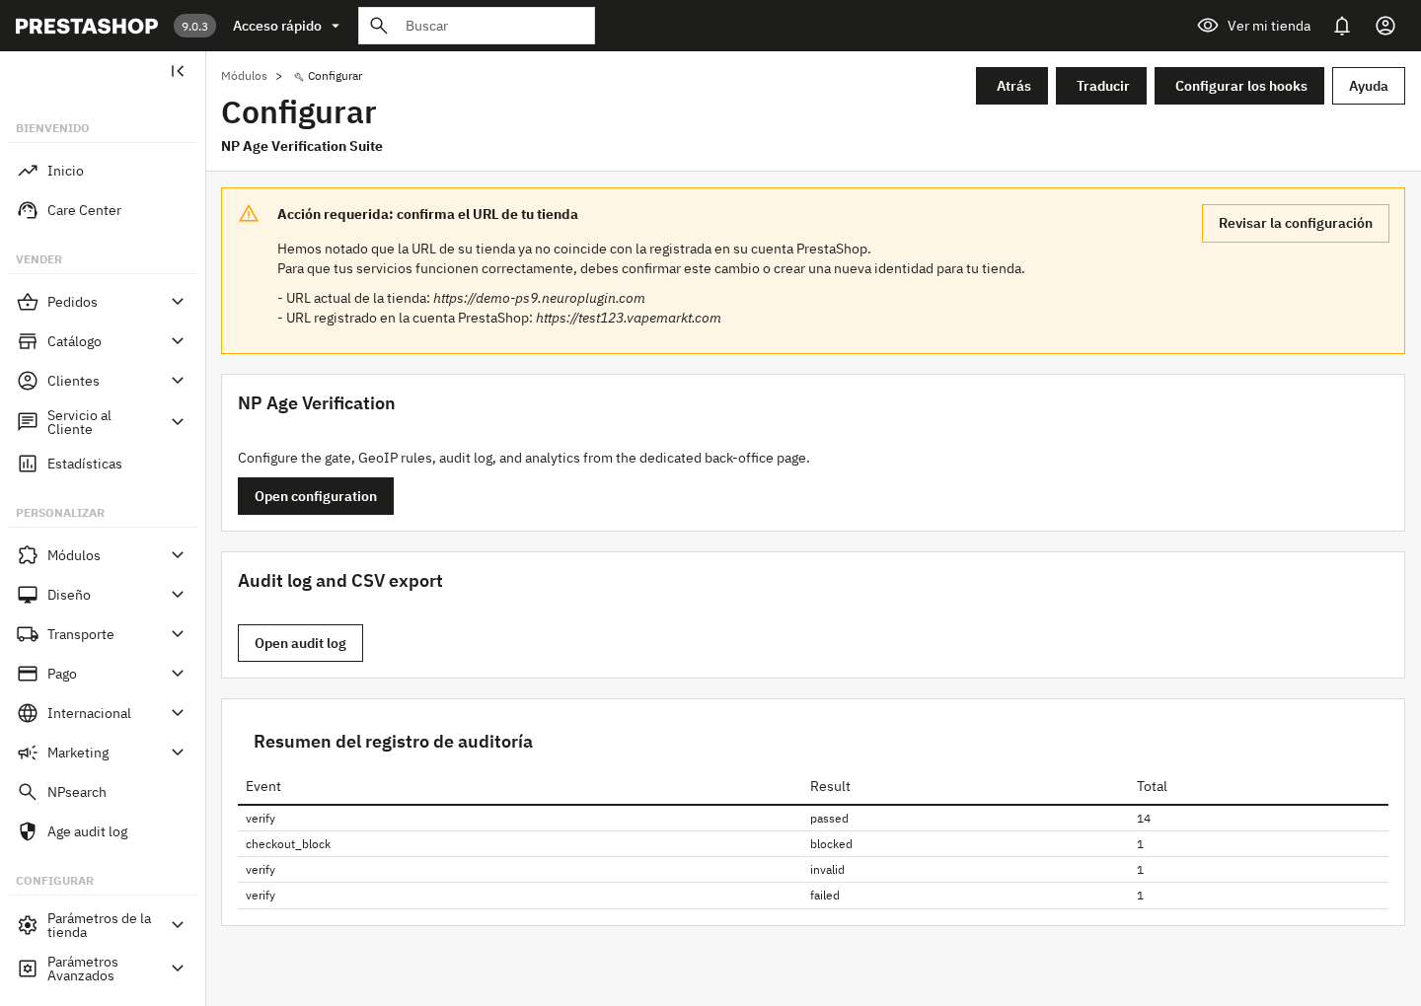Click the Diseño monitor icon
This screenshot has height=1006, width=1421.
28,595
